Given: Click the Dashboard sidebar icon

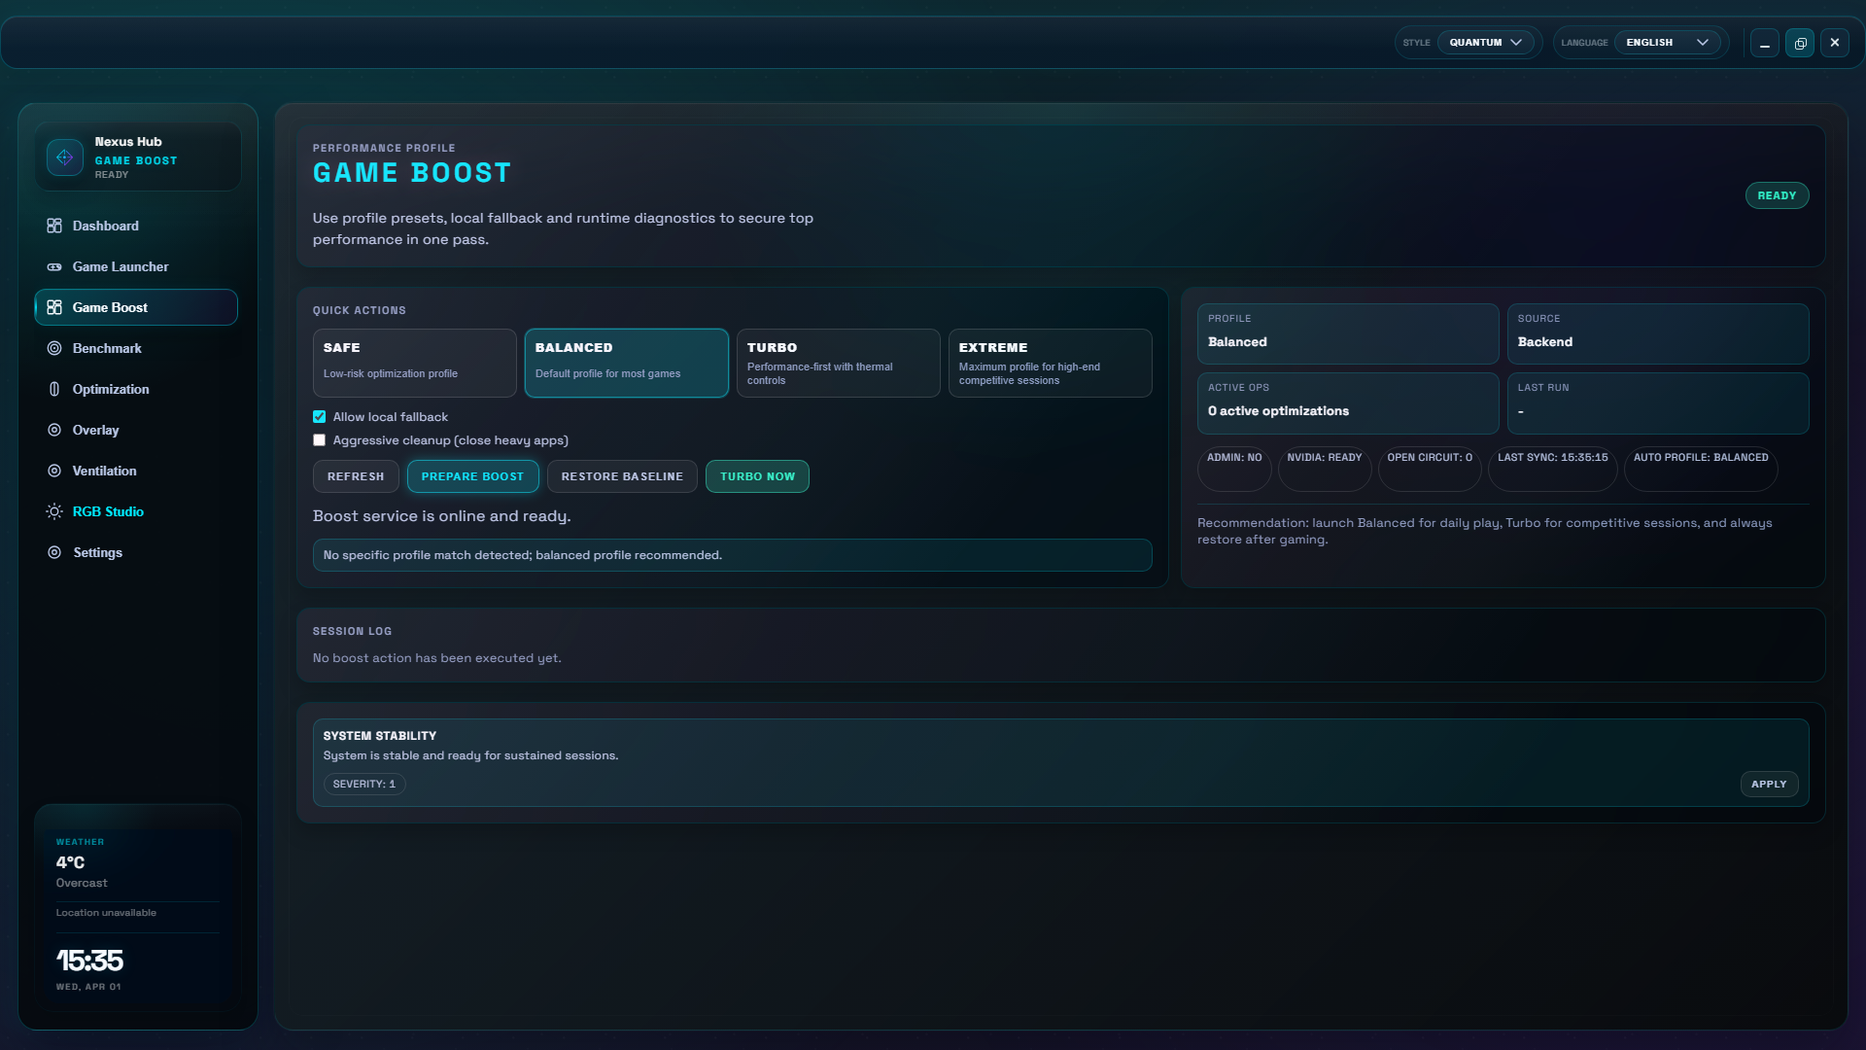Looking at the screenshot, I should point(54,226).
